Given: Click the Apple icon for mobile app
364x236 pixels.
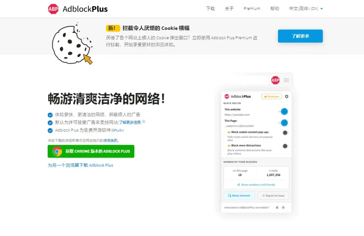Looking at the screenshot, I should tap(277, 207).
